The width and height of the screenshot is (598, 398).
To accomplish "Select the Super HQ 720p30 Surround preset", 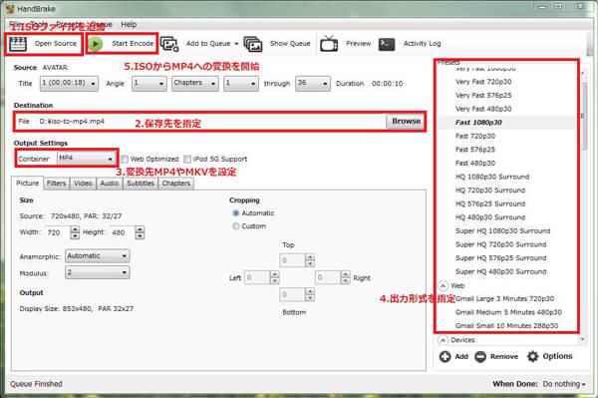I will click(x=500, y=244).
